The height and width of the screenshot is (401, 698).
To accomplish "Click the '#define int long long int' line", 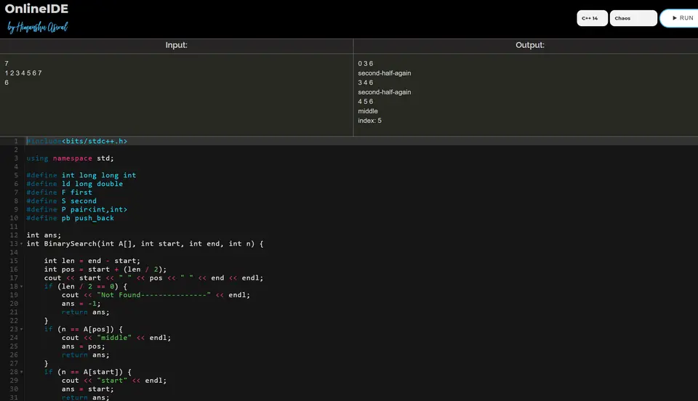I will 81,175.
